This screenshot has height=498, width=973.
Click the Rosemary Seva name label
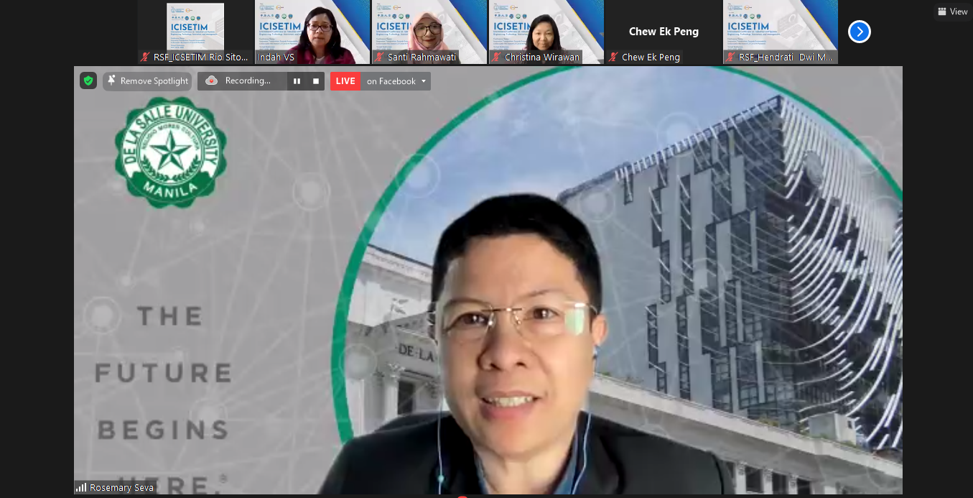(121, 487)
